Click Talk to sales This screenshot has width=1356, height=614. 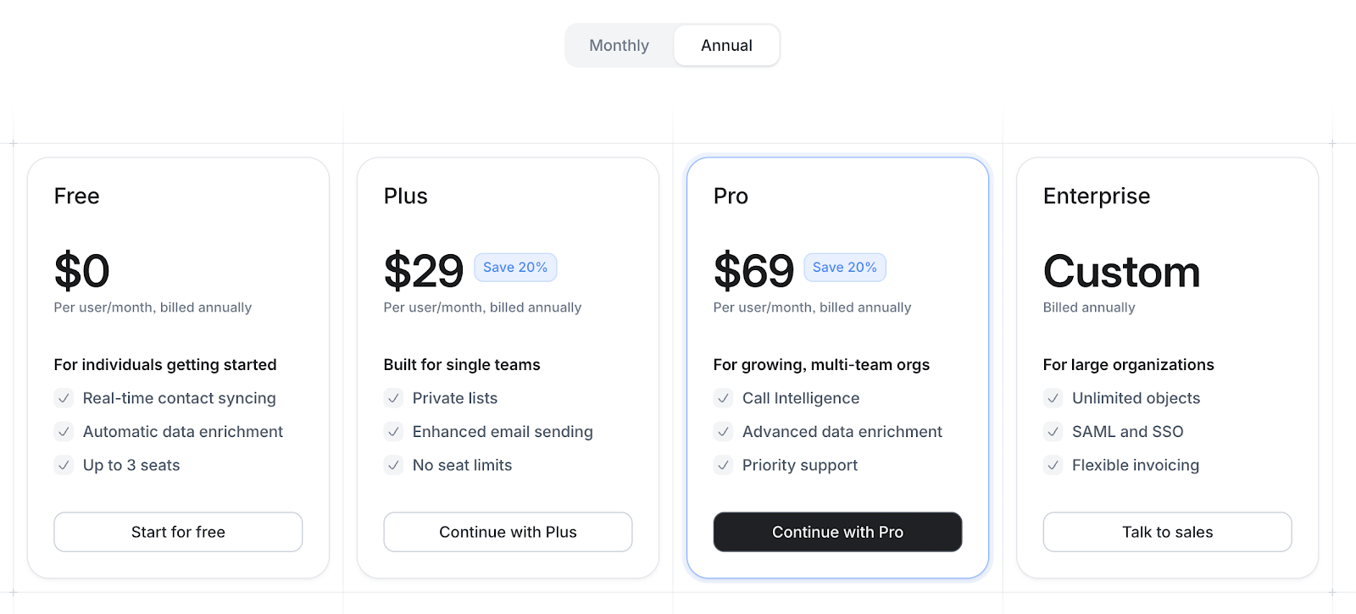tap(1167, 532)
